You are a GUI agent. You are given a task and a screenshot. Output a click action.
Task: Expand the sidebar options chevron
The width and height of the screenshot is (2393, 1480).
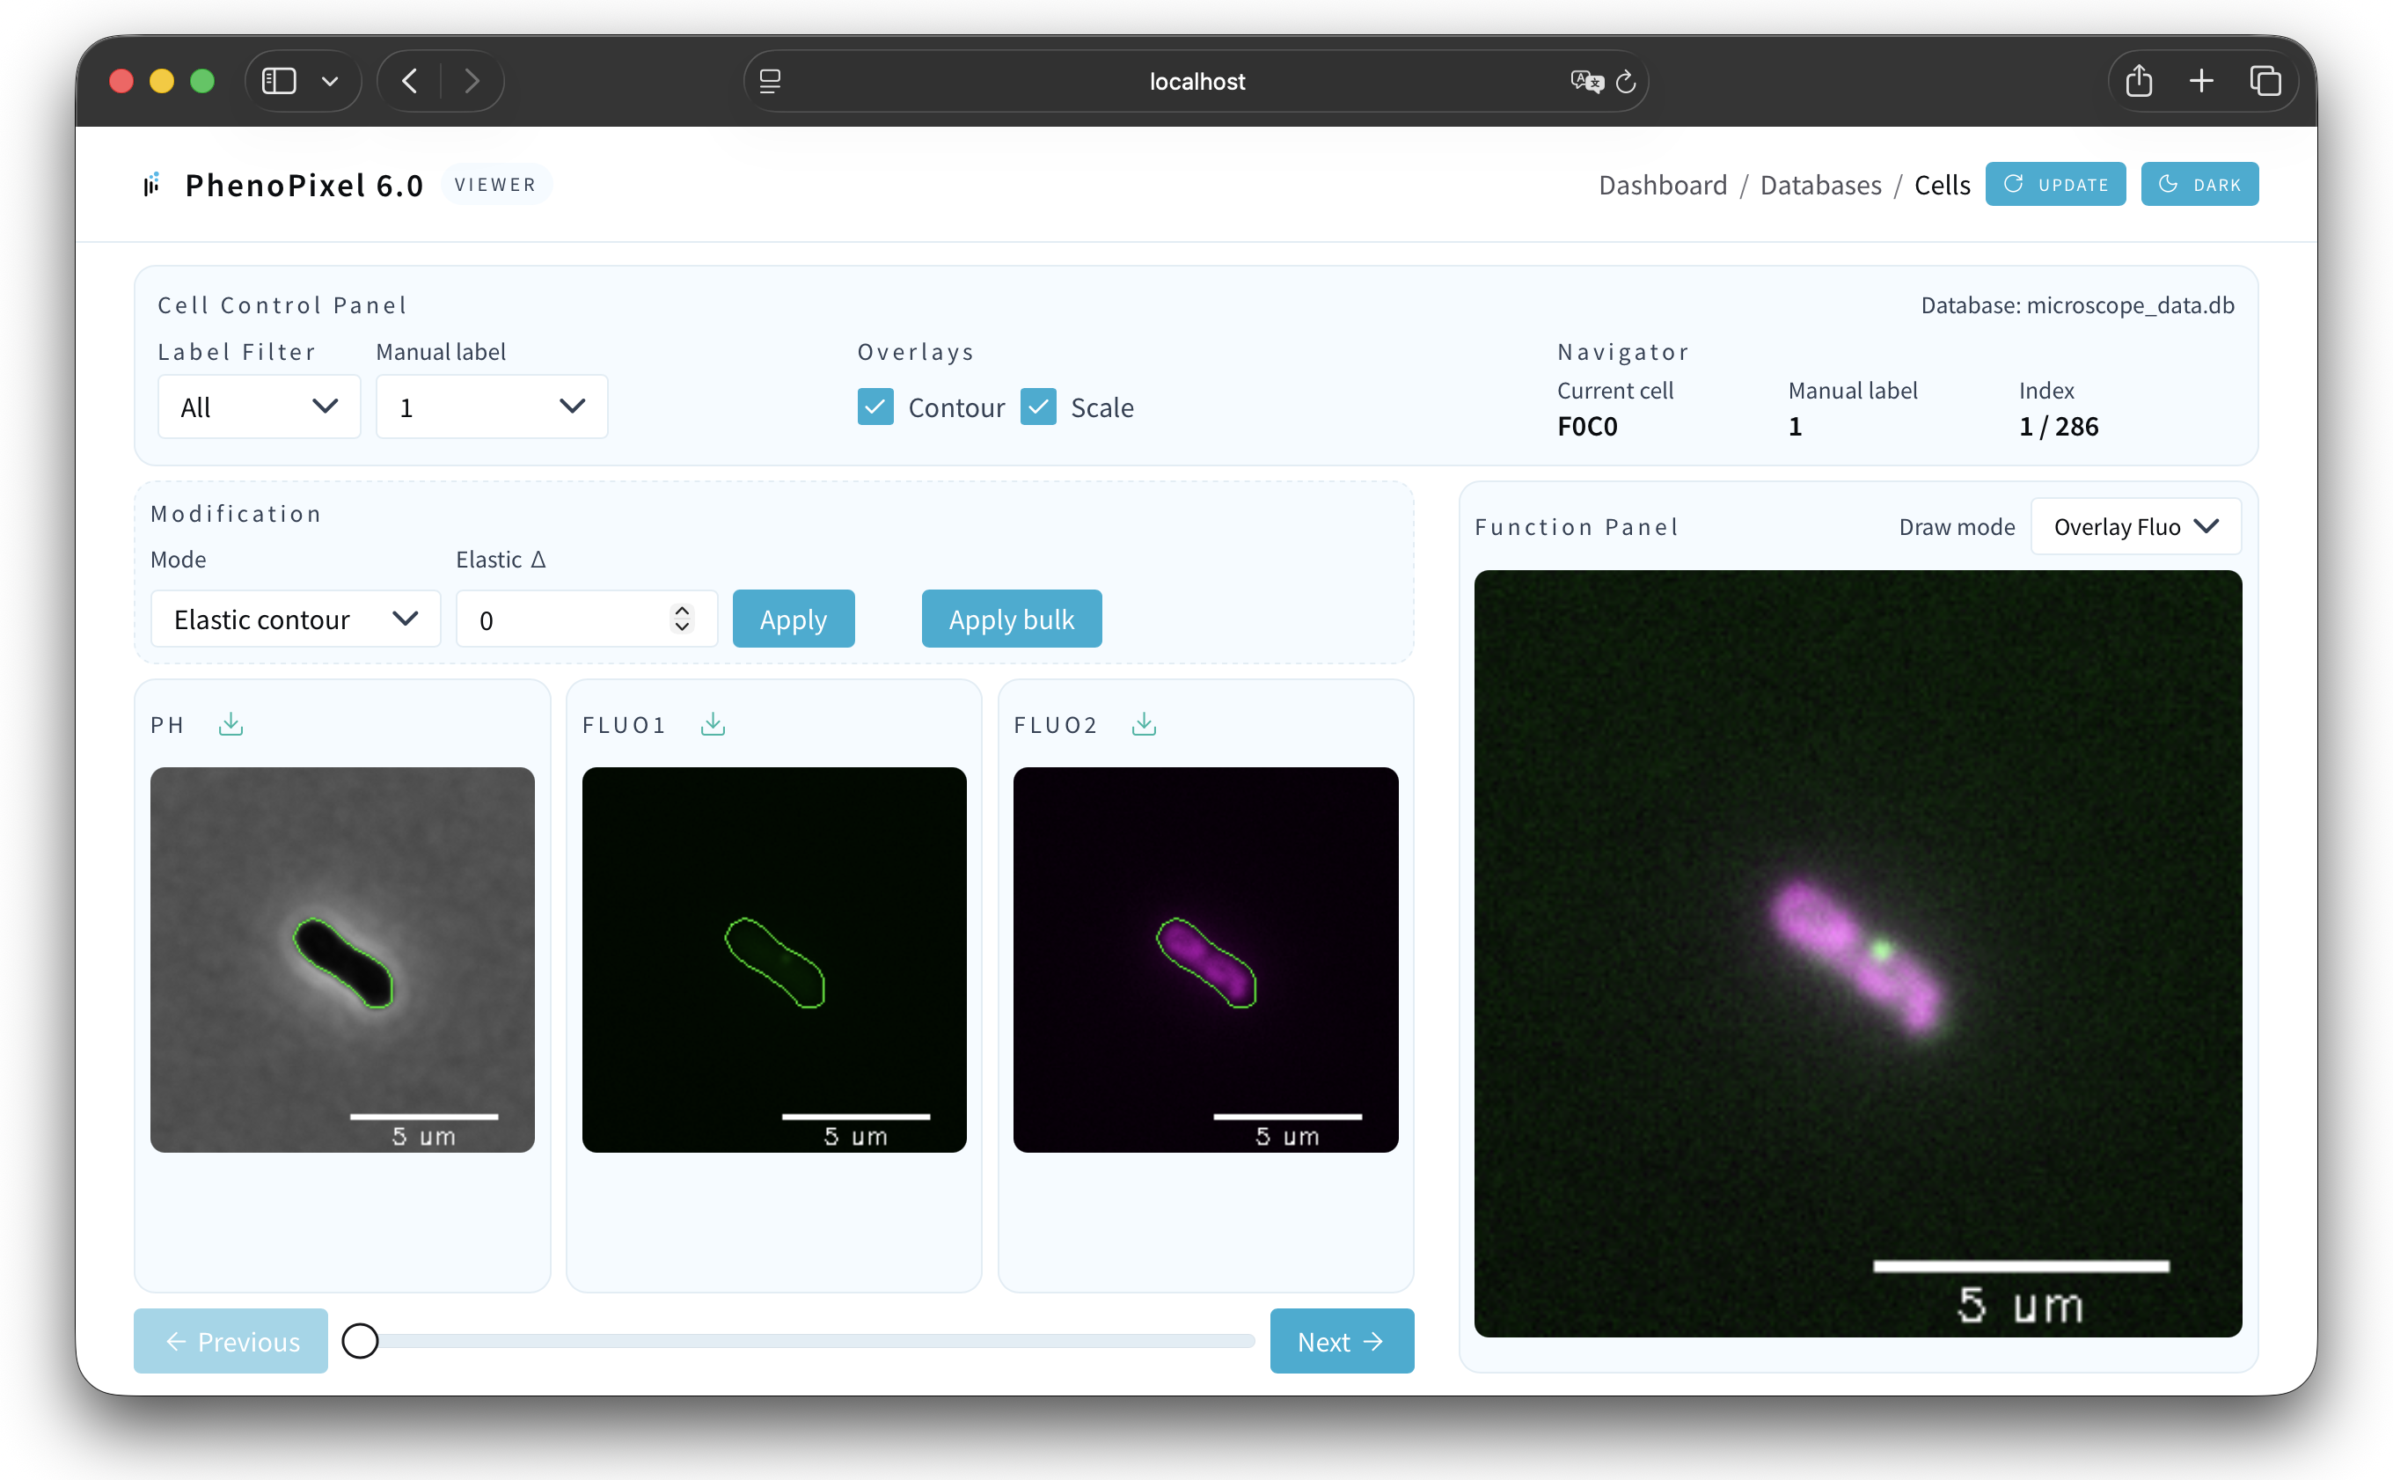330,81
